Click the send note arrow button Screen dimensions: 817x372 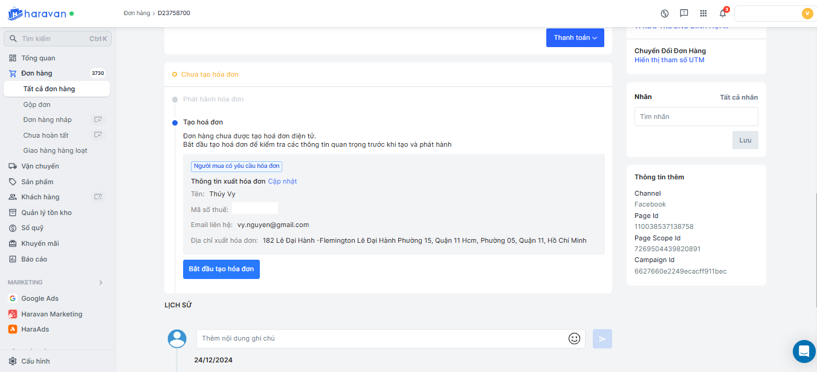click(602, 339)
